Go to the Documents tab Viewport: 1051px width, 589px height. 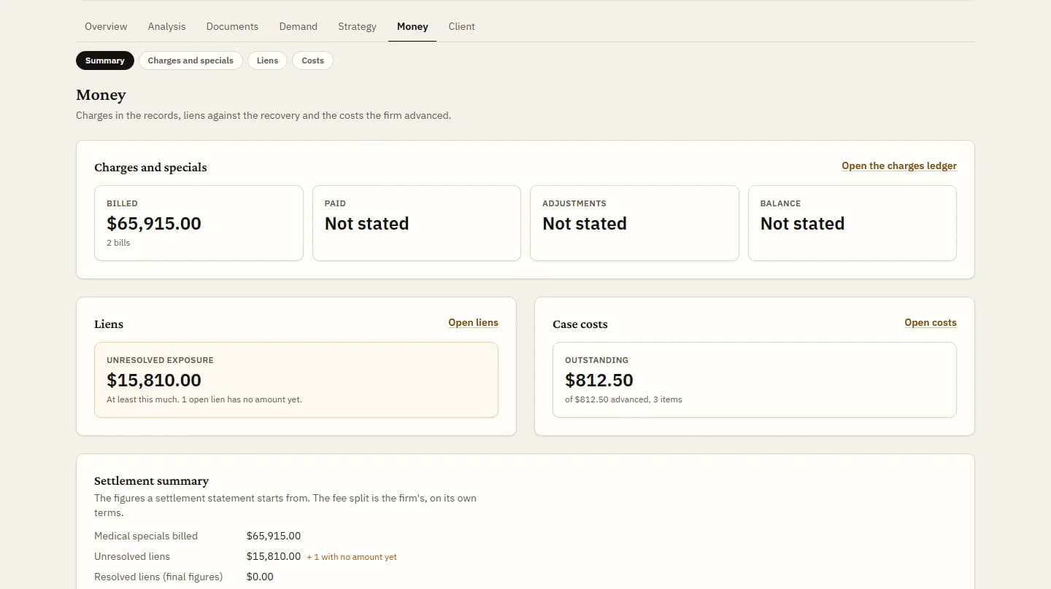232,26
